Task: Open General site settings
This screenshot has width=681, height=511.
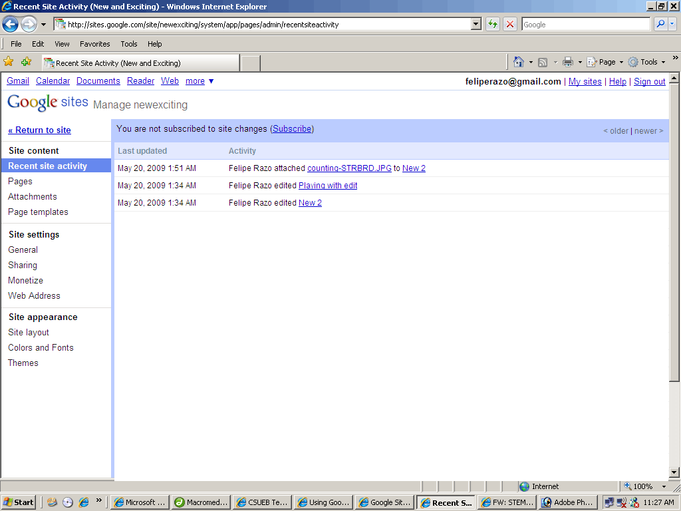Action: point(23,250)
